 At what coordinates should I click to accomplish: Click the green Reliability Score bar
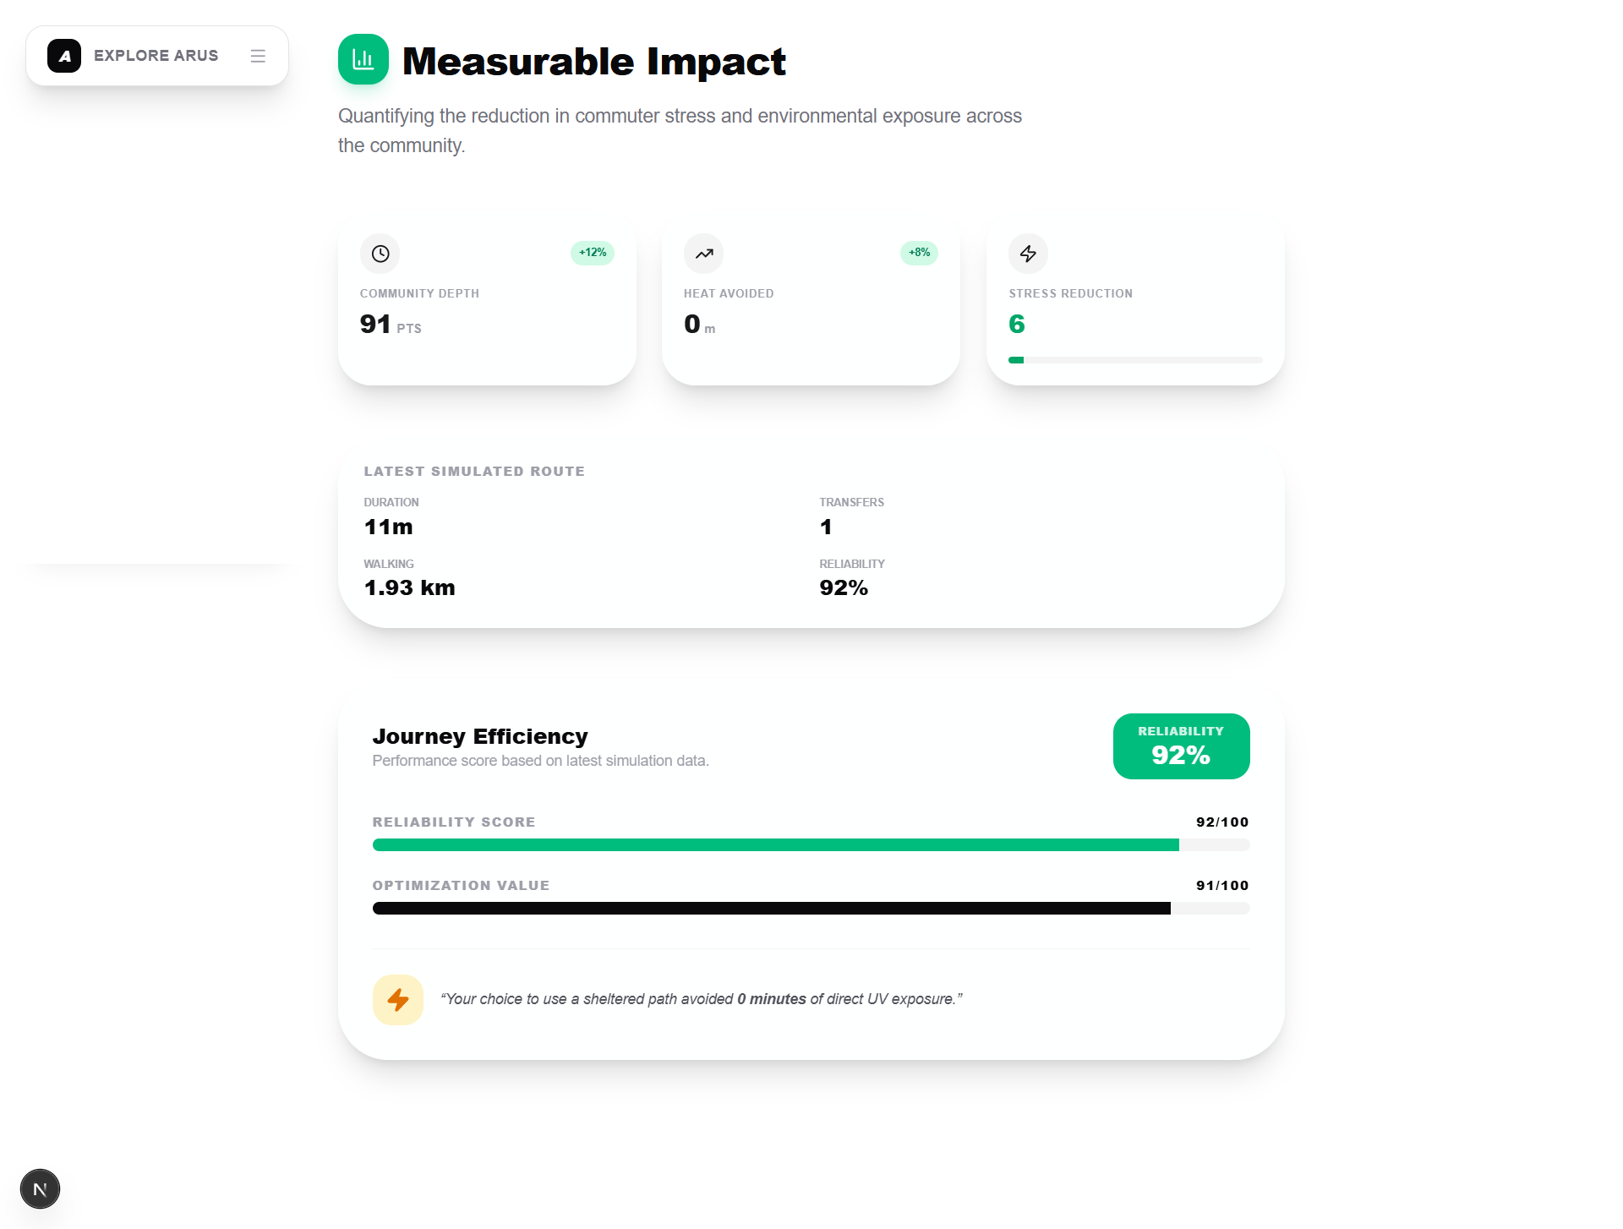775,845
